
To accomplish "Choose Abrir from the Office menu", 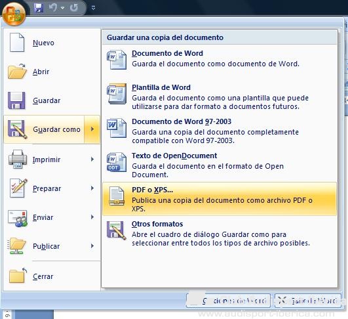I will [41, 72].
